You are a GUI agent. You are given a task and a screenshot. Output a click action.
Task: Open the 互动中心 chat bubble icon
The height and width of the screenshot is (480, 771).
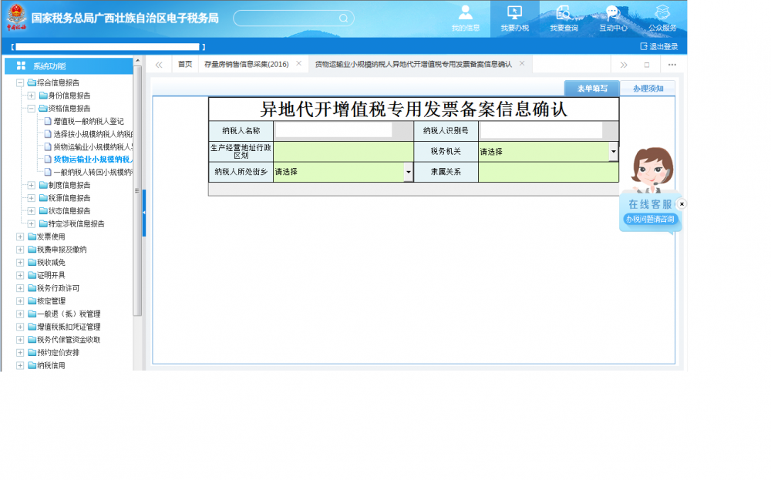coord(613,13)
